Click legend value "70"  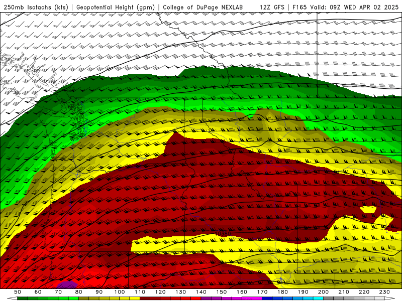(x=58, y=292)
